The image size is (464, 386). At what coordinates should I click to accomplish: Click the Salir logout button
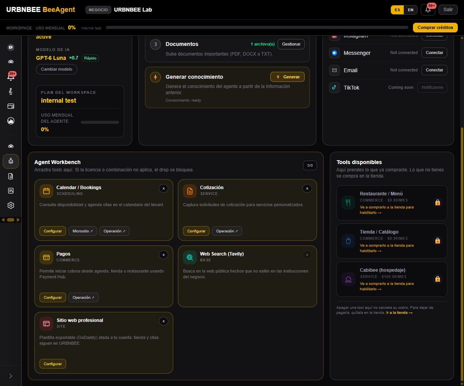[448, 10]
